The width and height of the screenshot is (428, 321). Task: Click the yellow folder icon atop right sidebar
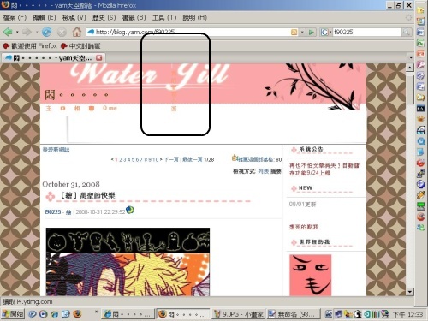pos(420,10)
